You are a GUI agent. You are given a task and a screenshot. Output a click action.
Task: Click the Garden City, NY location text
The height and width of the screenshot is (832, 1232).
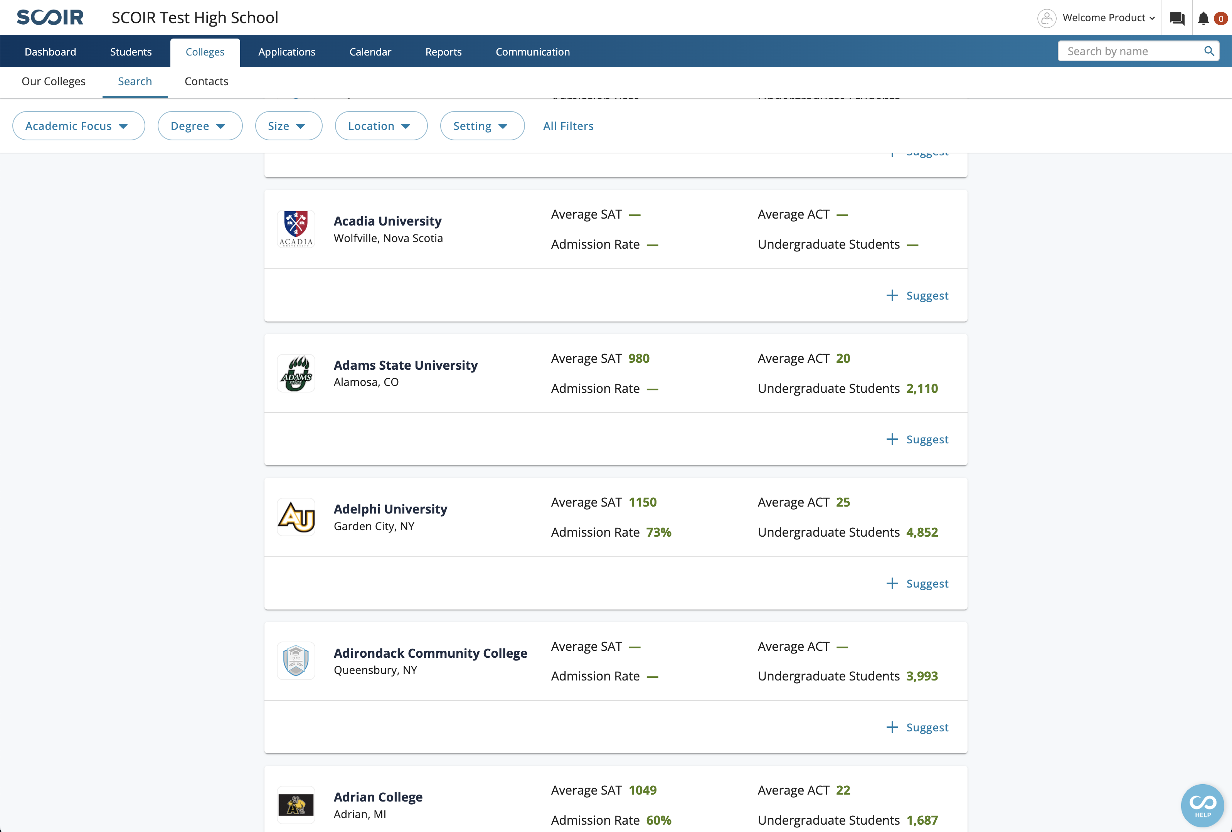[374, 526]
